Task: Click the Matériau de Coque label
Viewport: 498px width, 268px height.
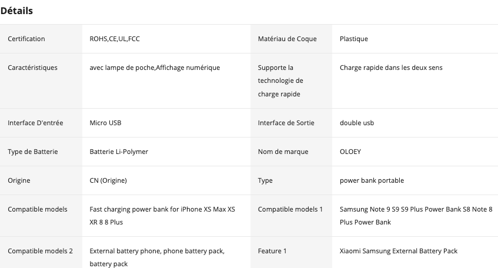Action: point(287,39)
